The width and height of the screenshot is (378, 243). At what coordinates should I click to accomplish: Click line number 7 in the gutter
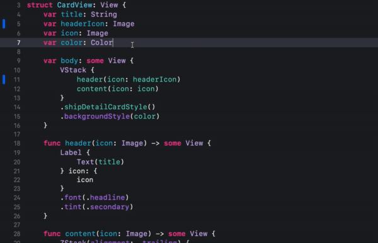(18, 43)
